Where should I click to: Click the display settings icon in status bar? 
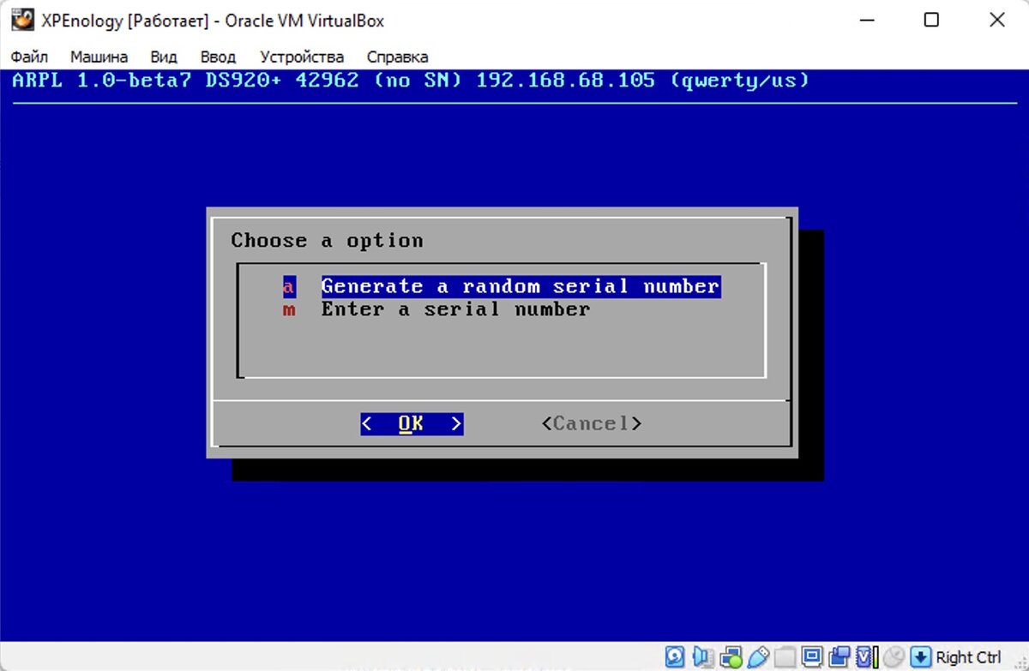[811, 656]
